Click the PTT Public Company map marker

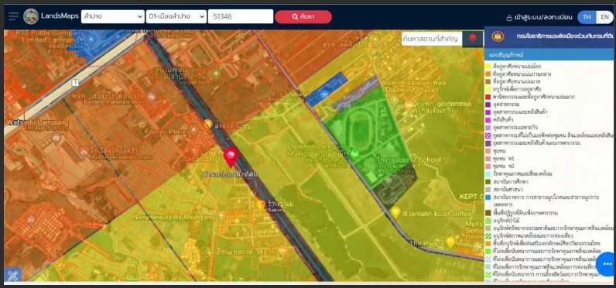point(91,39)
